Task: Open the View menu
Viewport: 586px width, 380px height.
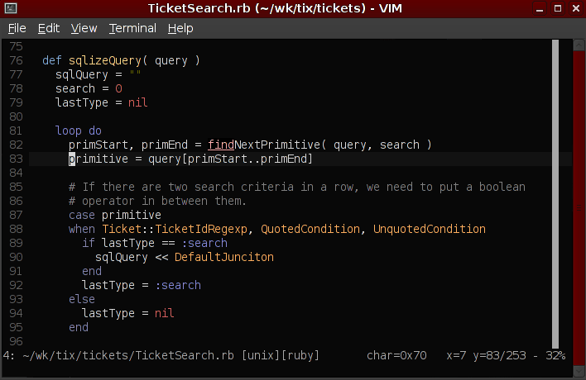Action: pos(84,28)
